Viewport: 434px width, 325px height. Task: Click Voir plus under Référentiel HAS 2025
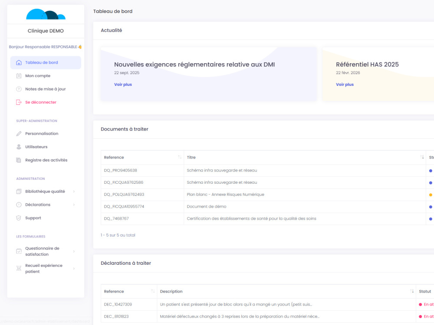(345, 84)
